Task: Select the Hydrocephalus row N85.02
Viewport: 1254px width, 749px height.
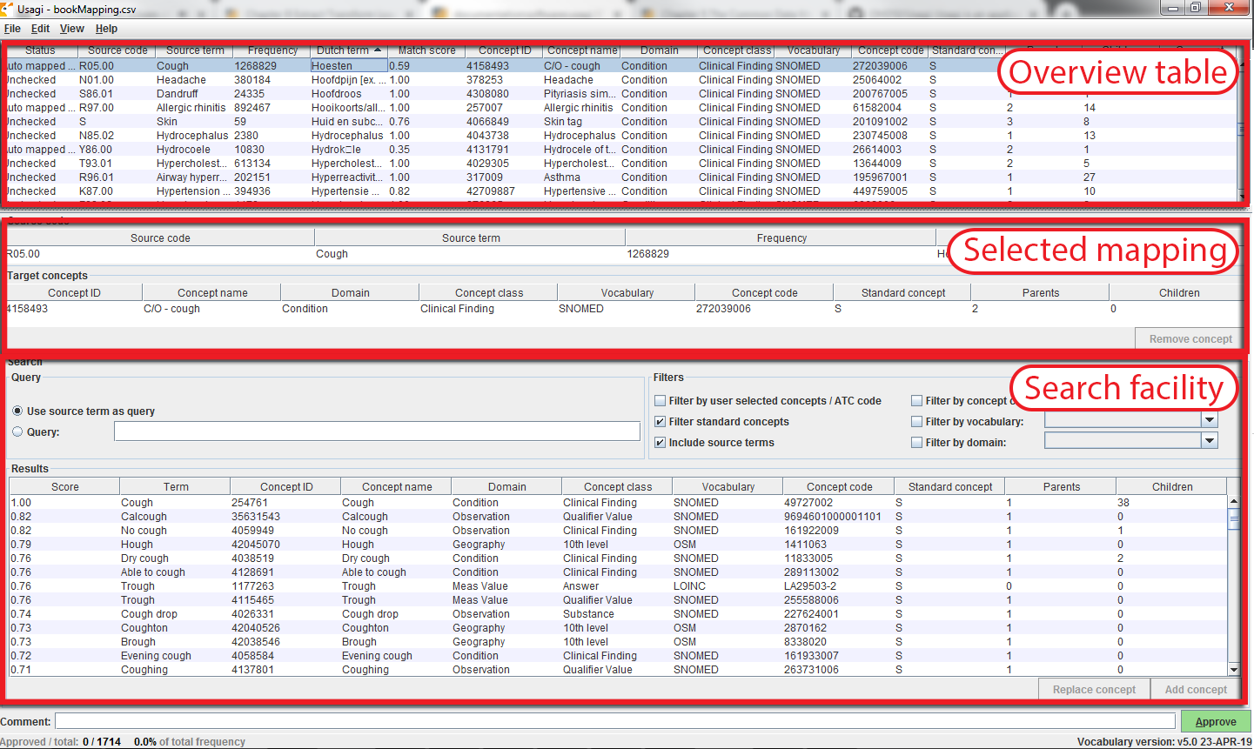Action: (x=620, y=136)
